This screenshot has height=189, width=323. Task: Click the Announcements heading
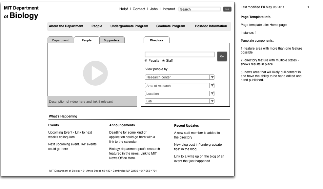tap(122, 125)
